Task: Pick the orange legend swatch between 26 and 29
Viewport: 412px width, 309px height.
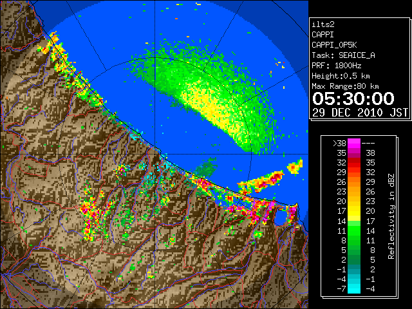Action: click(x=354, y=182)
